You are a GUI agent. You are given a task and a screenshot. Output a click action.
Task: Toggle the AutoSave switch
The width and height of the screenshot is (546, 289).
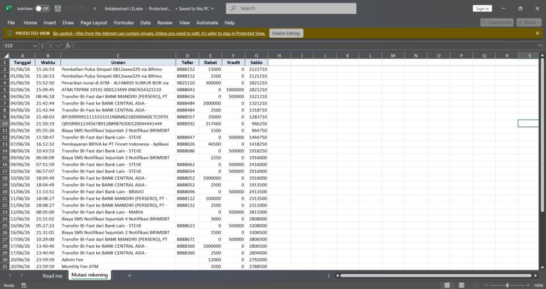pos(43,8)
